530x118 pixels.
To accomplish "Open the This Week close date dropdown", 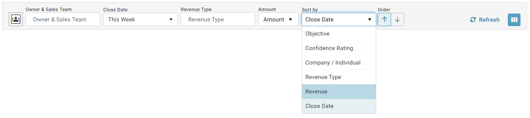I will coord(140,20).
